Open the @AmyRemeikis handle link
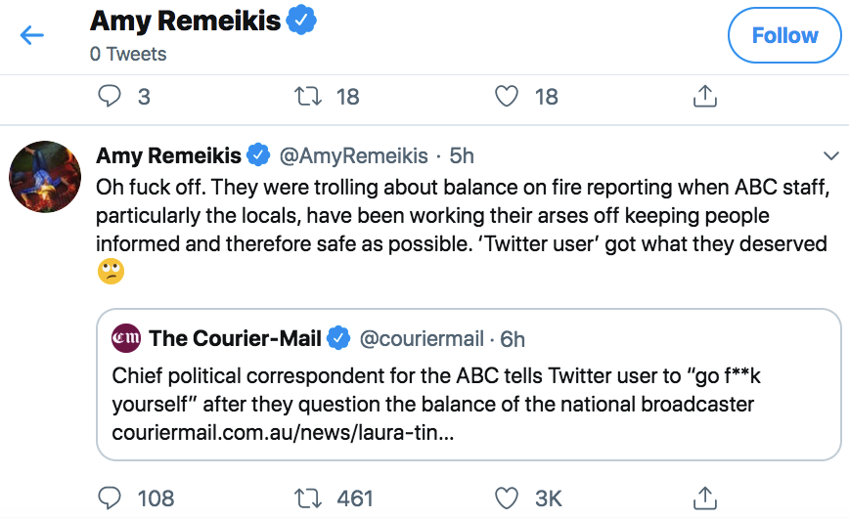This screenshot has width=849, height=519. (354, 155)
